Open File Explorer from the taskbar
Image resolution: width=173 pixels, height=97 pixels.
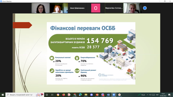click(86, 95)
